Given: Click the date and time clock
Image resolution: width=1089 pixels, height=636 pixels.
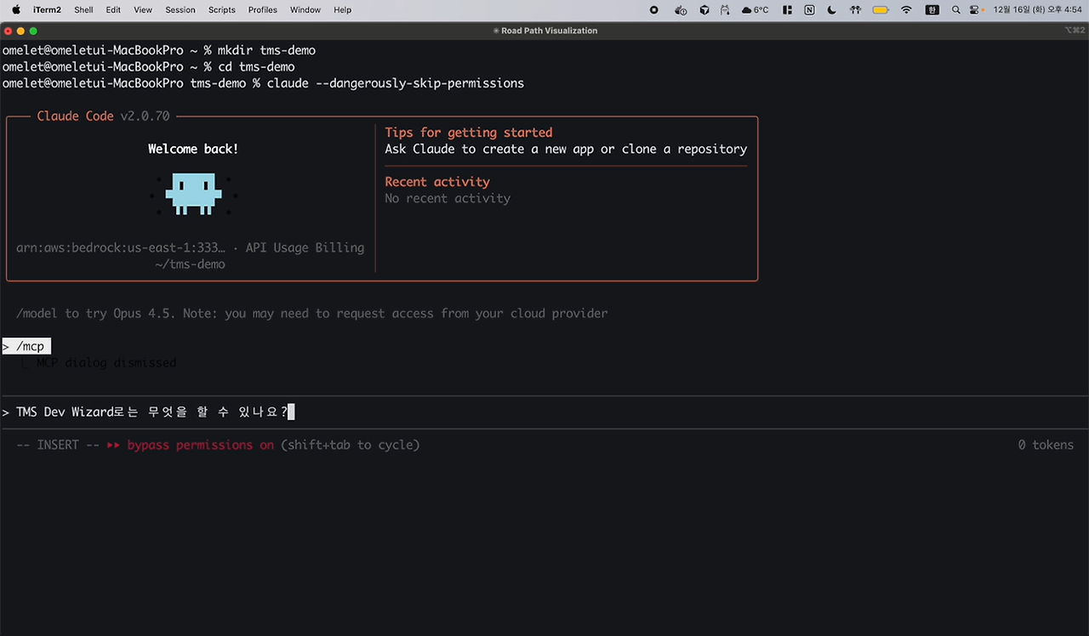Looking at the screenshot, I should (x=1038, y=10).
